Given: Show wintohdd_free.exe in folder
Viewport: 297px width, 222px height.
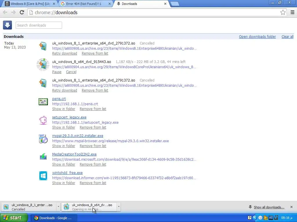Looking at the screenshot, I should click(64, 183).
